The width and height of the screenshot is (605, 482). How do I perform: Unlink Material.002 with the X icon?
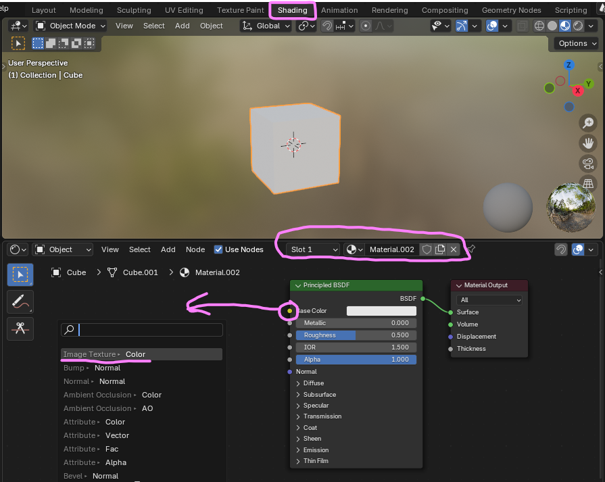pos(454,249)
